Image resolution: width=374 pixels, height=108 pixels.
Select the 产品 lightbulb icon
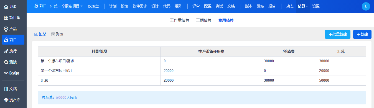click(6, 29)
